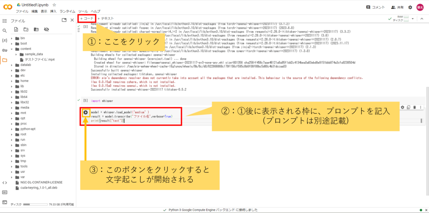Open the ランタイム menu

pos(67,11)
